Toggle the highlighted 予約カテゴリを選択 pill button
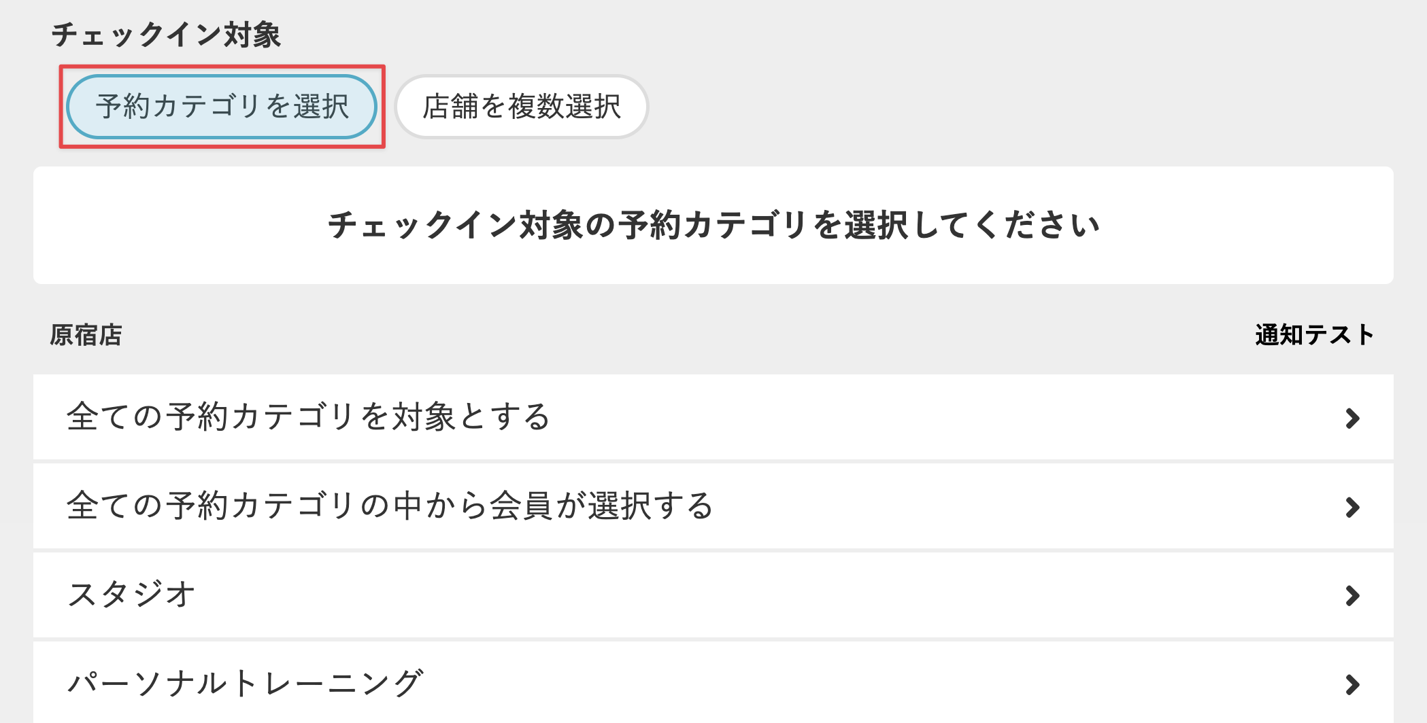This screenshot has height=723, width=1427. pos(221,105)
